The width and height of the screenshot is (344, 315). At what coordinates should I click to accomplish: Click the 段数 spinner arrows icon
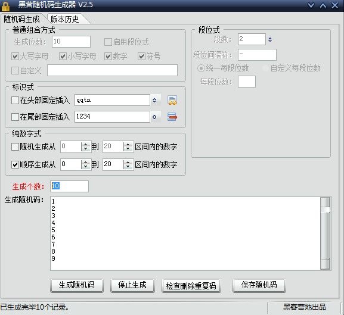coord(270,39)
